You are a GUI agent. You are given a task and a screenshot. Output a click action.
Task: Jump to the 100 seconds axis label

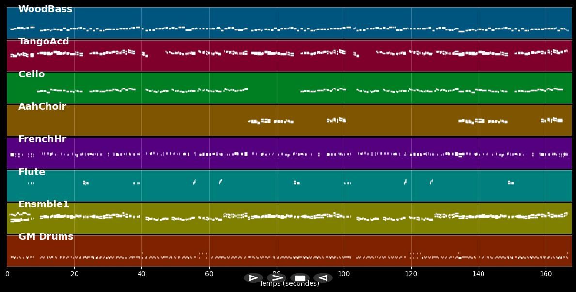click(x=344, y=274)
